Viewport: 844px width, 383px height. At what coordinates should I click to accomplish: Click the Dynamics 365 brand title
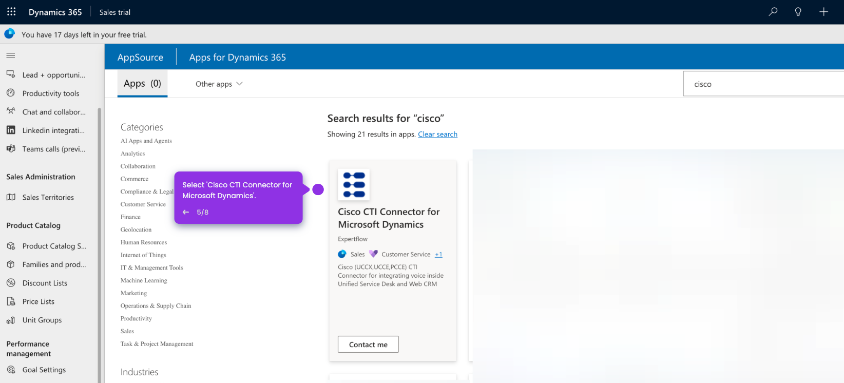tap(55, 12)
